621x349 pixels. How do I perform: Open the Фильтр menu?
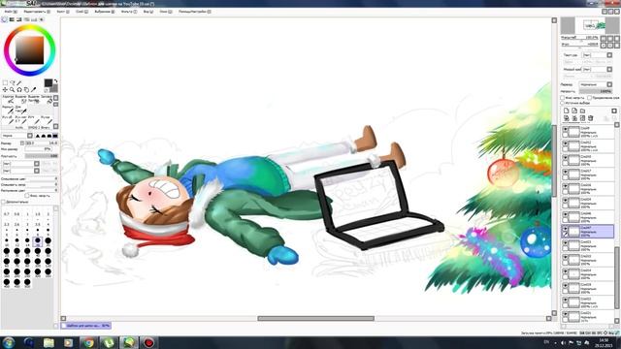(129, 12)
